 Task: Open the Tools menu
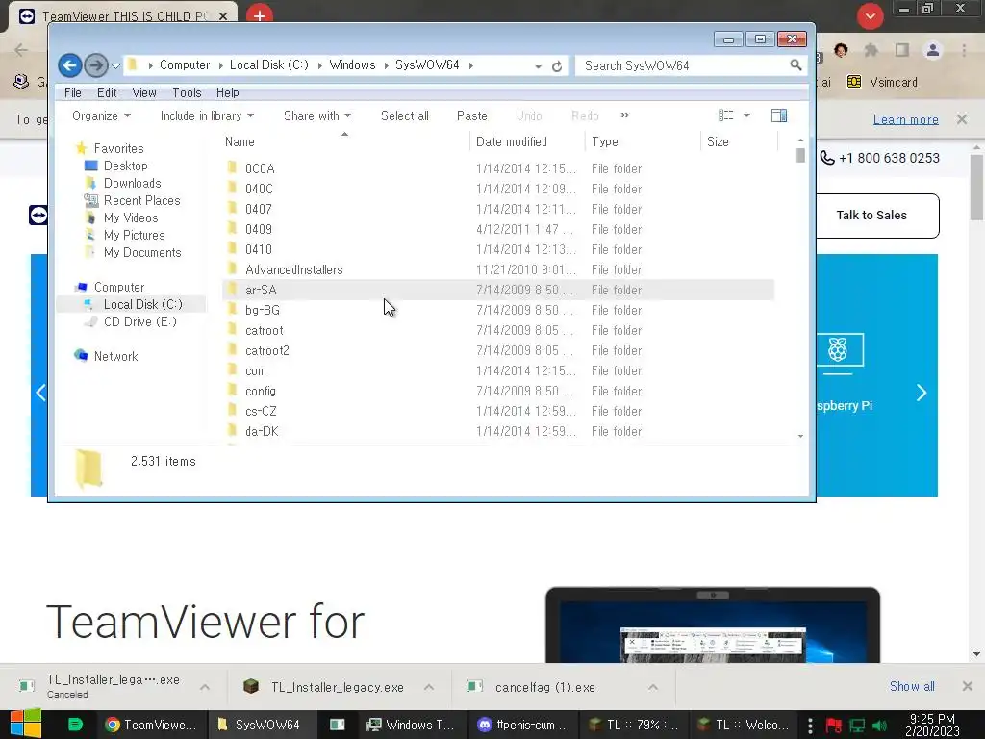tap(187, 92)
